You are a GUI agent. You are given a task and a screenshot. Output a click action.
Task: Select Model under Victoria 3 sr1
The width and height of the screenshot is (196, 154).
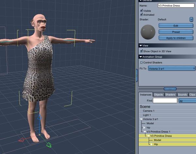150,123
